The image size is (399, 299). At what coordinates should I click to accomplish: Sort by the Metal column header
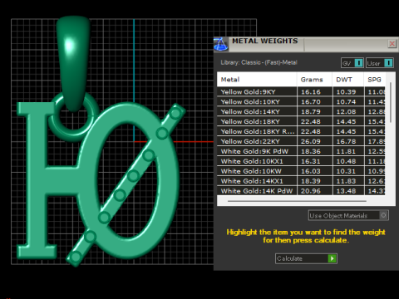257,80
